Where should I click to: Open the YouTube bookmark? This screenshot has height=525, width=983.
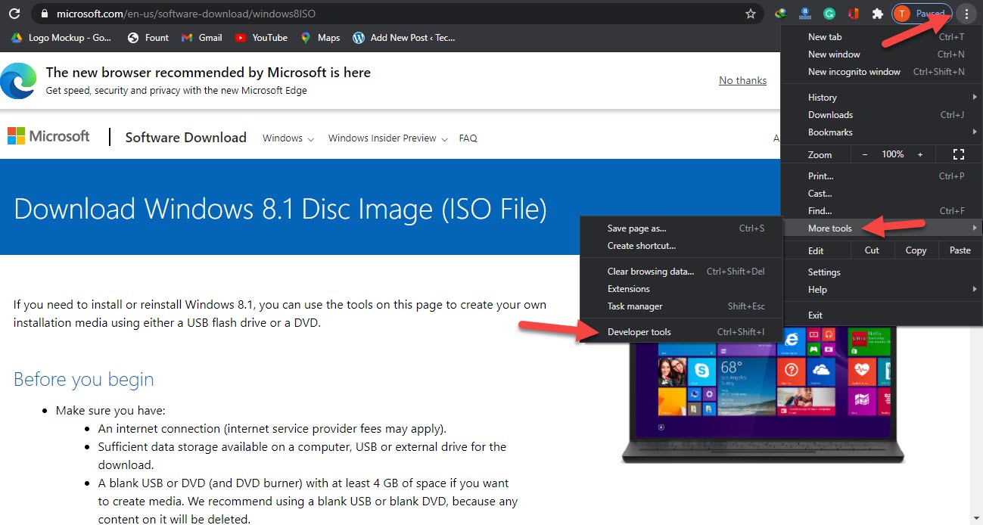tap(261, 37)
